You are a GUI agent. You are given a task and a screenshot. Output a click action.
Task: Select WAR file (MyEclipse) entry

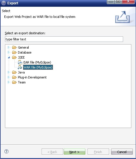pyautogui.click(x=38, y=67)
